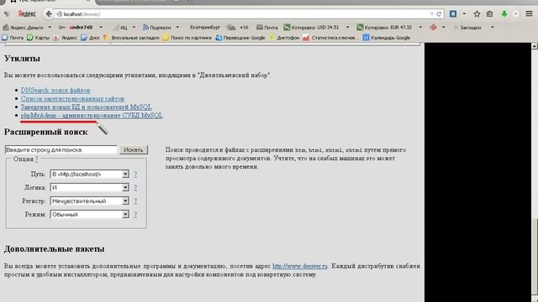The height and width of the screenshot is (302, 538).
Task: Open the Календарь Google bookmark
Action: click(387, 38)
